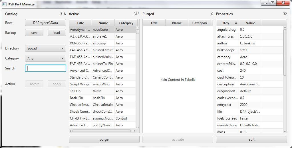This screenshot has width=292, height=148.
Task: Select the author property C. Jenkins
Action: 250,43
